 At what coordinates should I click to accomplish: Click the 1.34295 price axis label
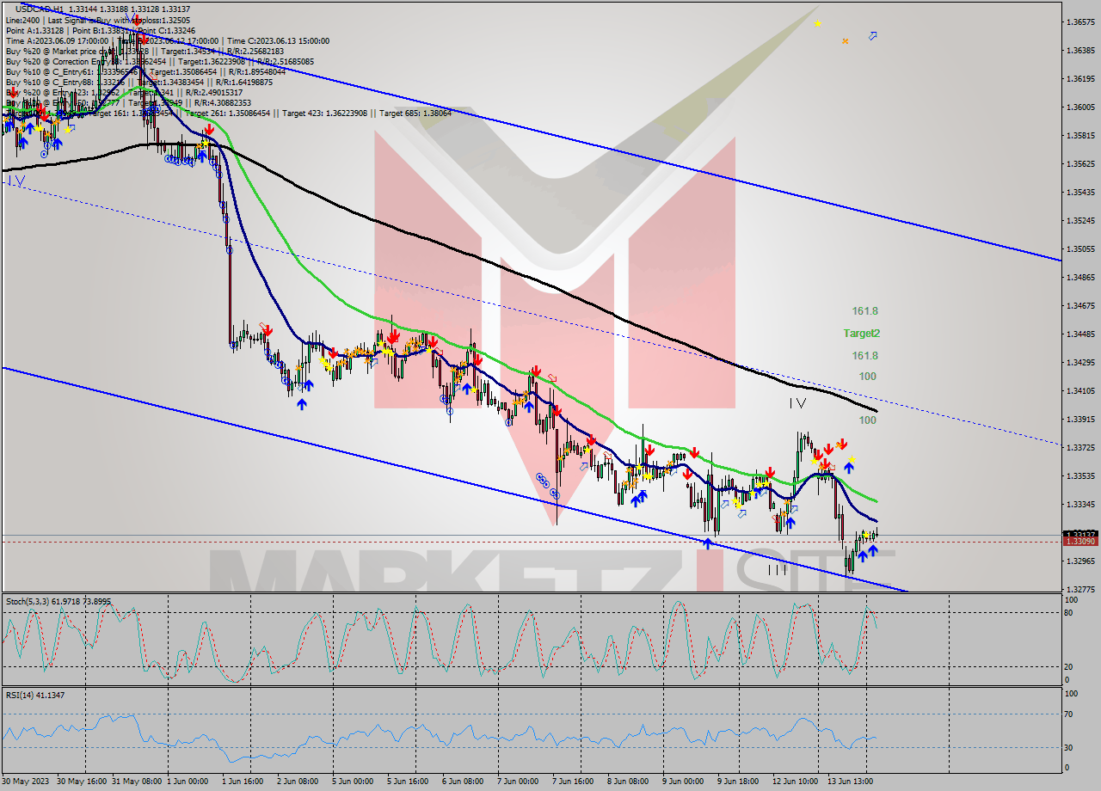(x=1079, y=362)
